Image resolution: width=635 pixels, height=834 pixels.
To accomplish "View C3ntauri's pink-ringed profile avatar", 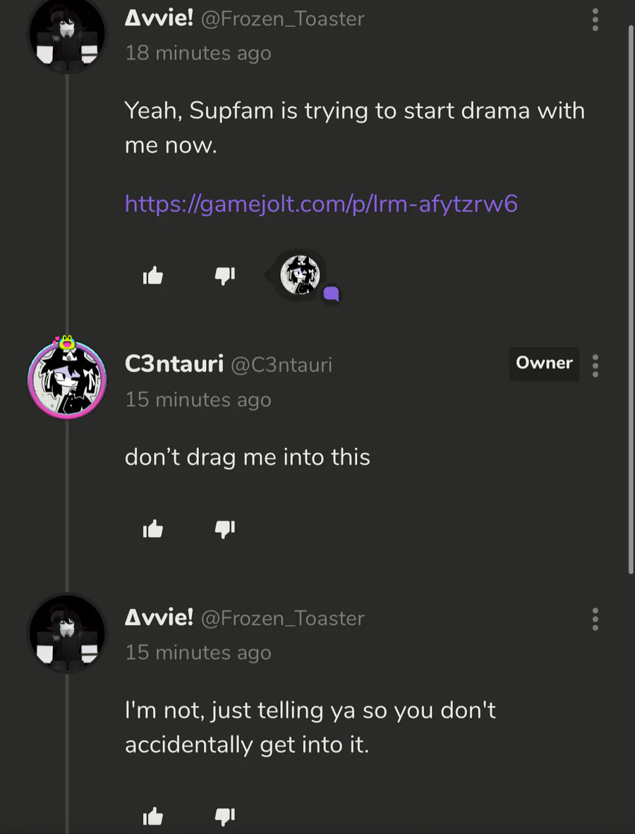I will click(67, 380).
